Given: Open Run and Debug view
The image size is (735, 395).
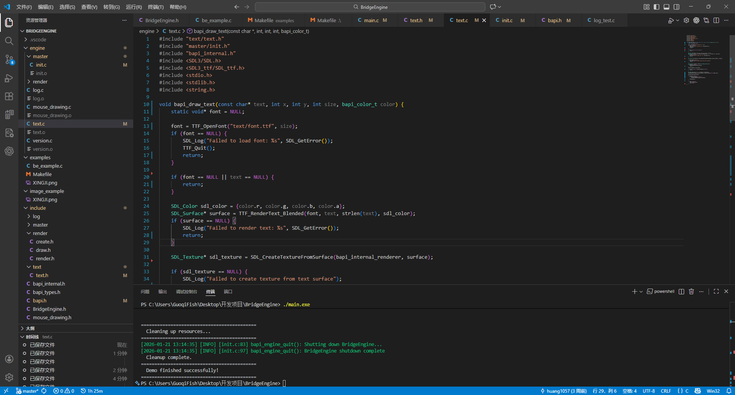Looking at the screenshot, I should coord(9,78).
